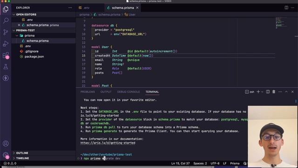298x168 pixels.
Task: Click the webcam video overlay
Action: tap(272, 137)
